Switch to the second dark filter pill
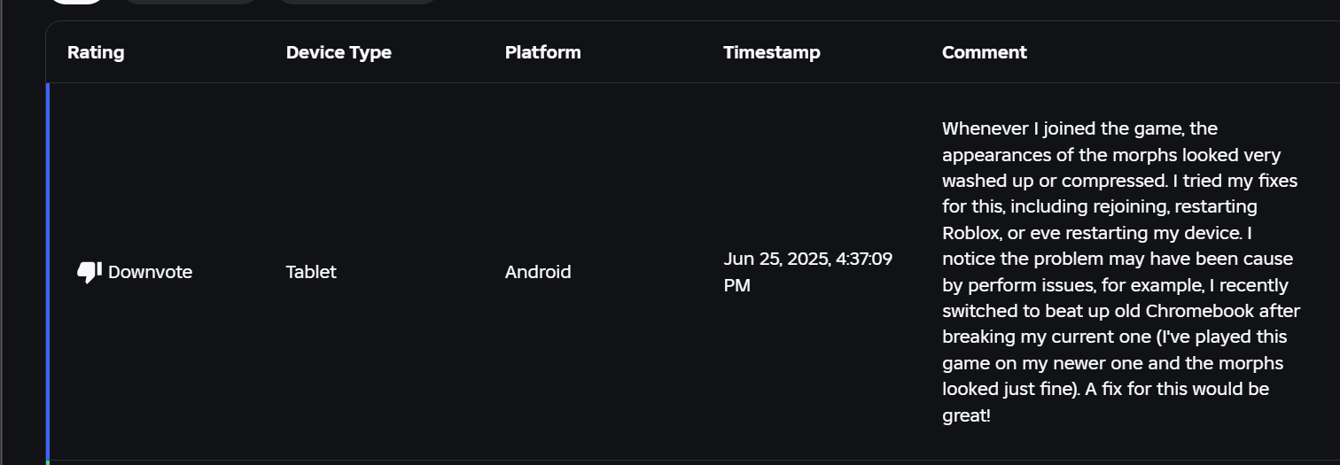Viewport: 1340px width, 465px height. pyautogui.click(x=191, y=1)
